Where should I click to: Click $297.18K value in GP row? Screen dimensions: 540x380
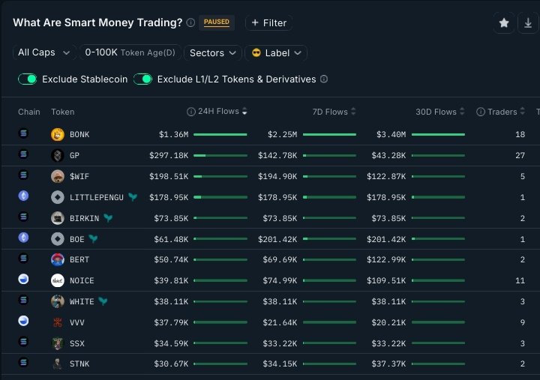(x=169, y=156)
